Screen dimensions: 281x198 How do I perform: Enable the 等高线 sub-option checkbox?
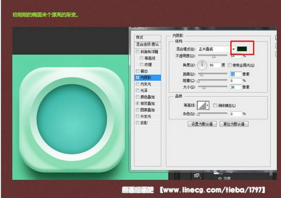pyautogui.click(x=141, y=58)
